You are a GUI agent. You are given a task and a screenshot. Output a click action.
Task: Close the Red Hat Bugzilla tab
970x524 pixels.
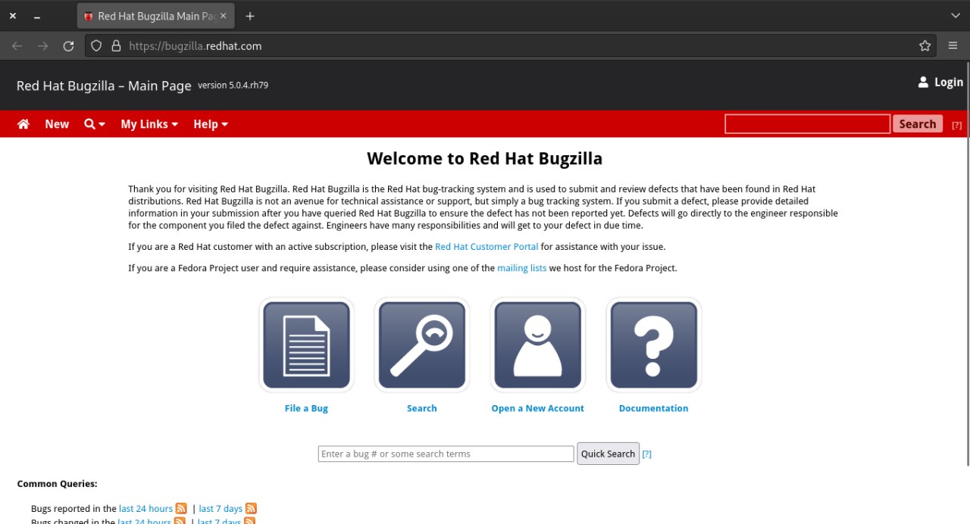223,16
